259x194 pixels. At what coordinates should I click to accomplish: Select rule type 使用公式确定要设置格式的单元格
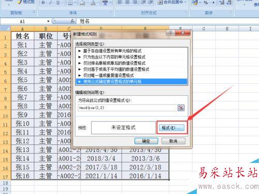tap(132, 82)
